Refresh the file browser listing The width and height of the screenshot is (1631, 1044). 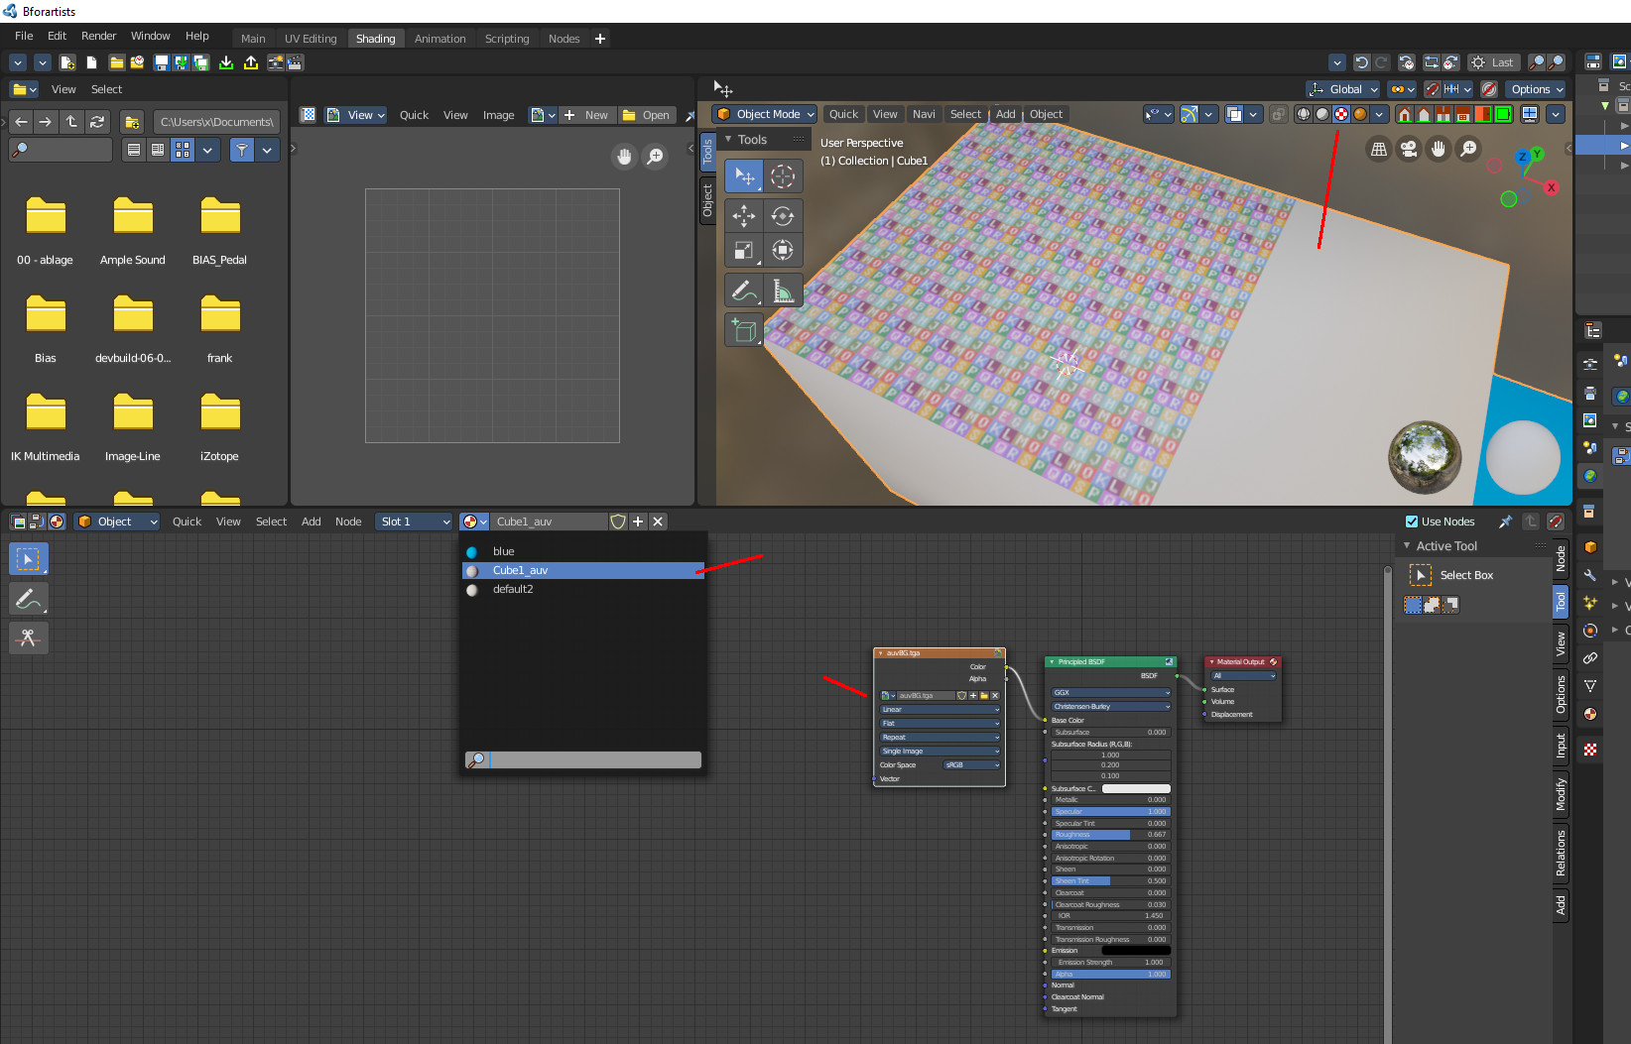tap(97, 122)
